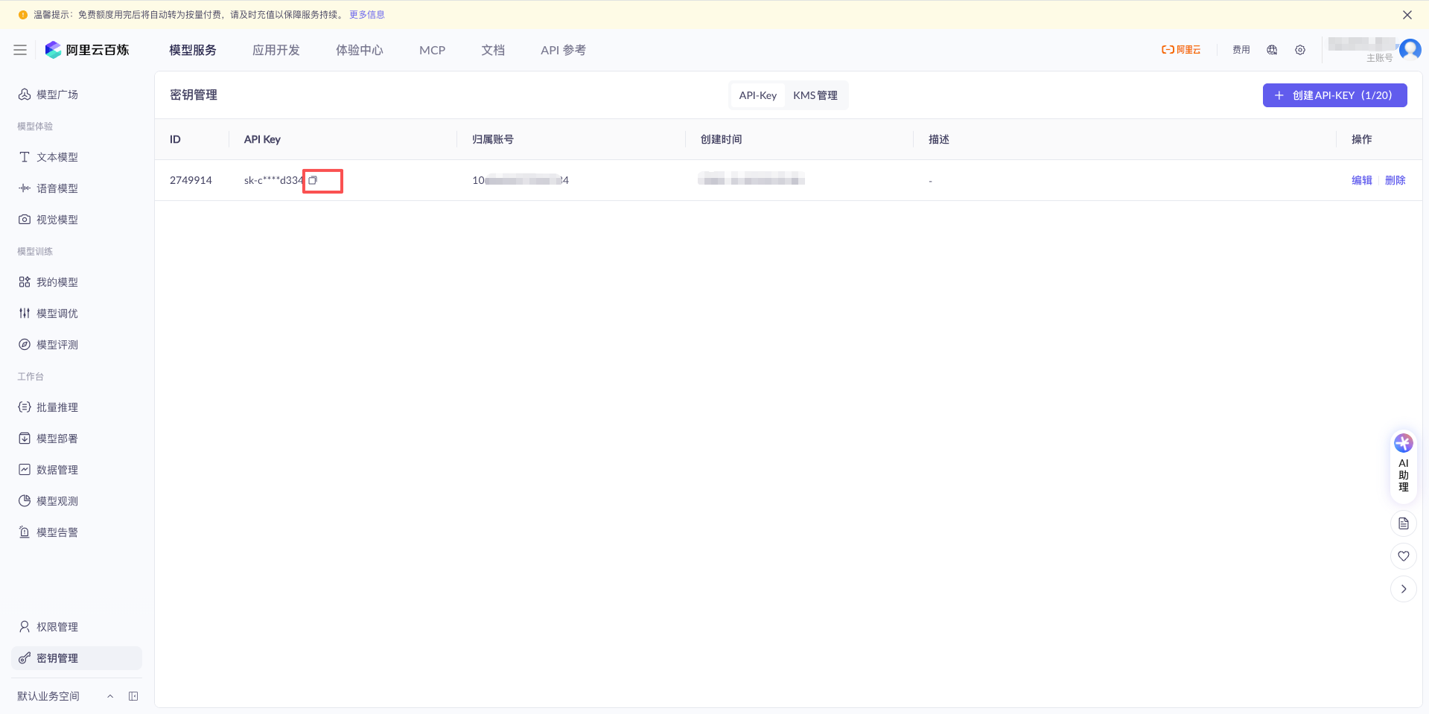Expand the right-side panel chevron arrow

point(1403,588)
